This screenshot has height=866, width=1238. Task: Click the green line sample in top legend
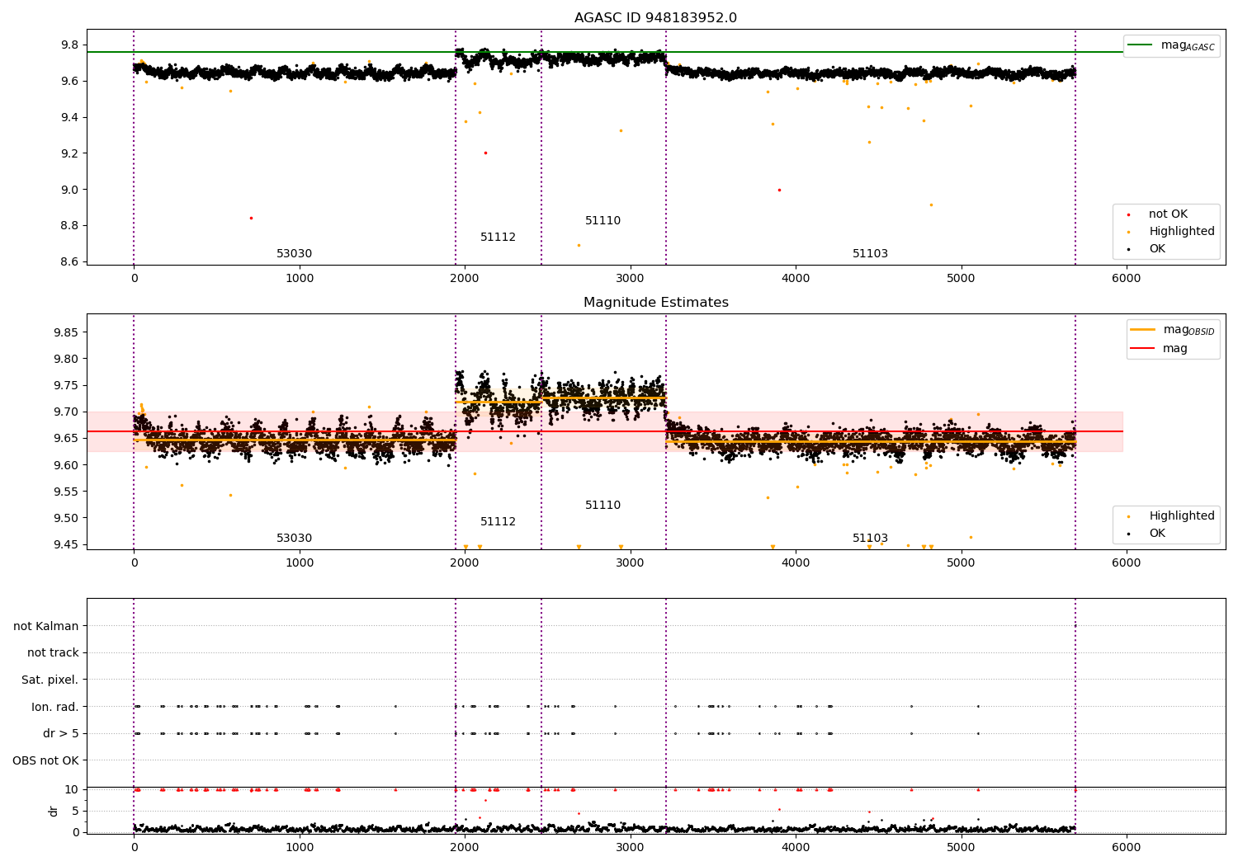[1141, 45]
